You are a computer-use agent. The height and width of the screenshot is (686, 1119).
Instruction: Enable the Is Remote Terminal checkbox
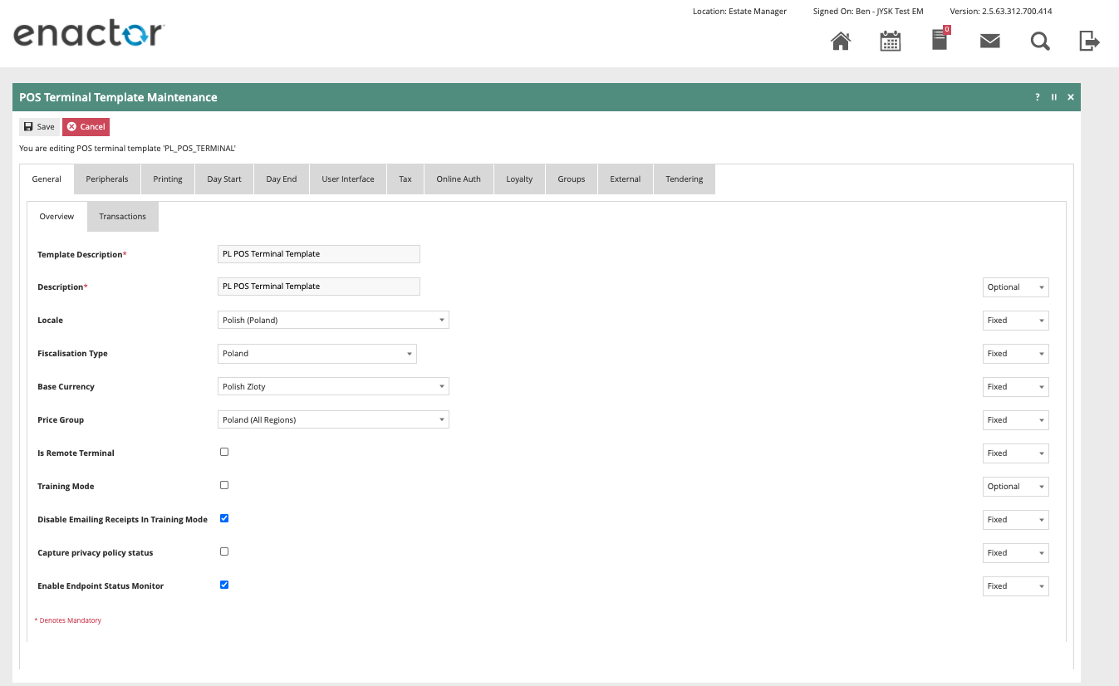(224, 452)
